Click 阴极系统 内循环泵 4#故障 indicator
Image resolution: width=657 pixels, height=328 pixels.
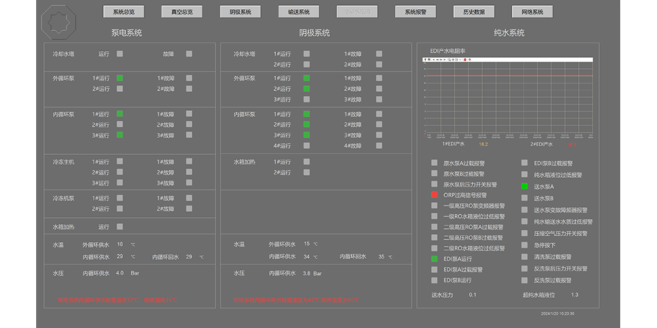point(379,146)
